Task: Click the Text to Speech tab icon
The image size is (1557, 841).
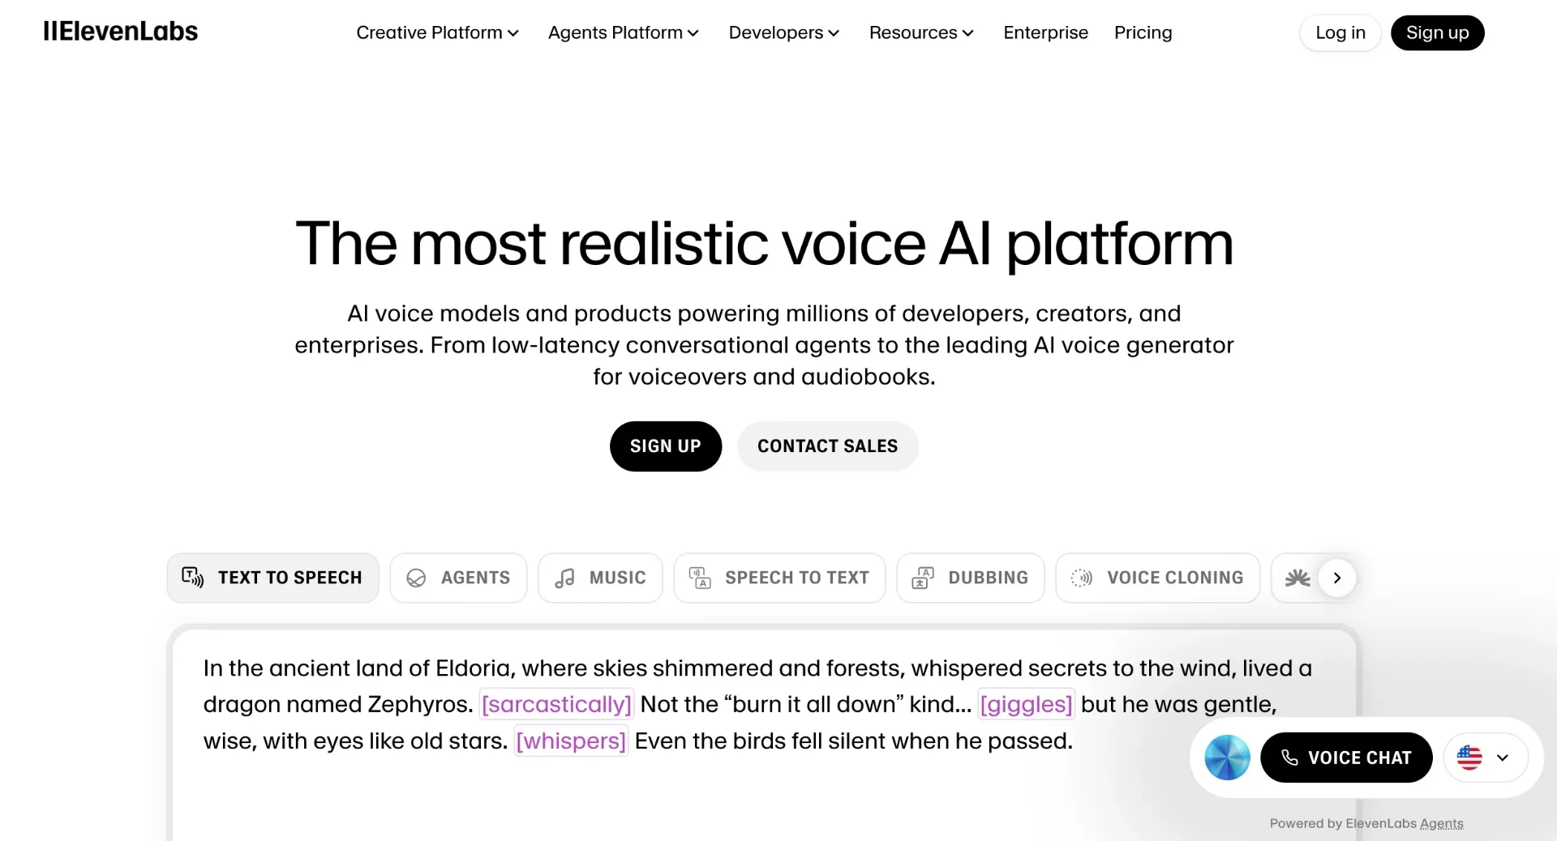Action: pyautogui.click(x=192, y=577)
